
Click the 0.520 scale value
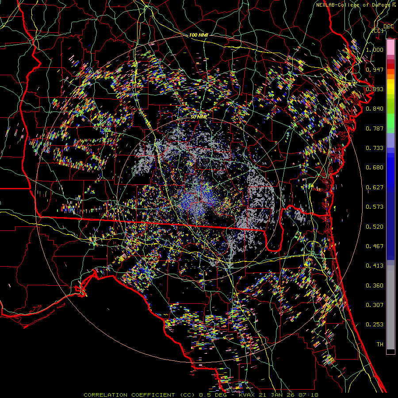[x=375, y=227]
